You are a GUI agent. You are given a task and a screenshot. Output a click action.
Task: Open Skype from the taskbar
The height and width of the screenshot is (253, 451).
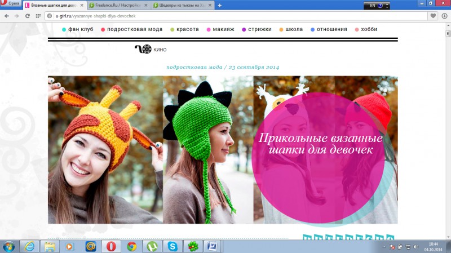pyautogui.click(x=173, y=246)
